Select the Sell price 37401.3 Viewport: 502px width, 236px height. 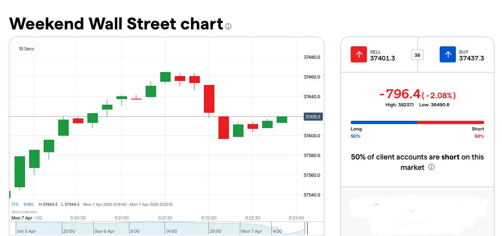click(382, 58)
